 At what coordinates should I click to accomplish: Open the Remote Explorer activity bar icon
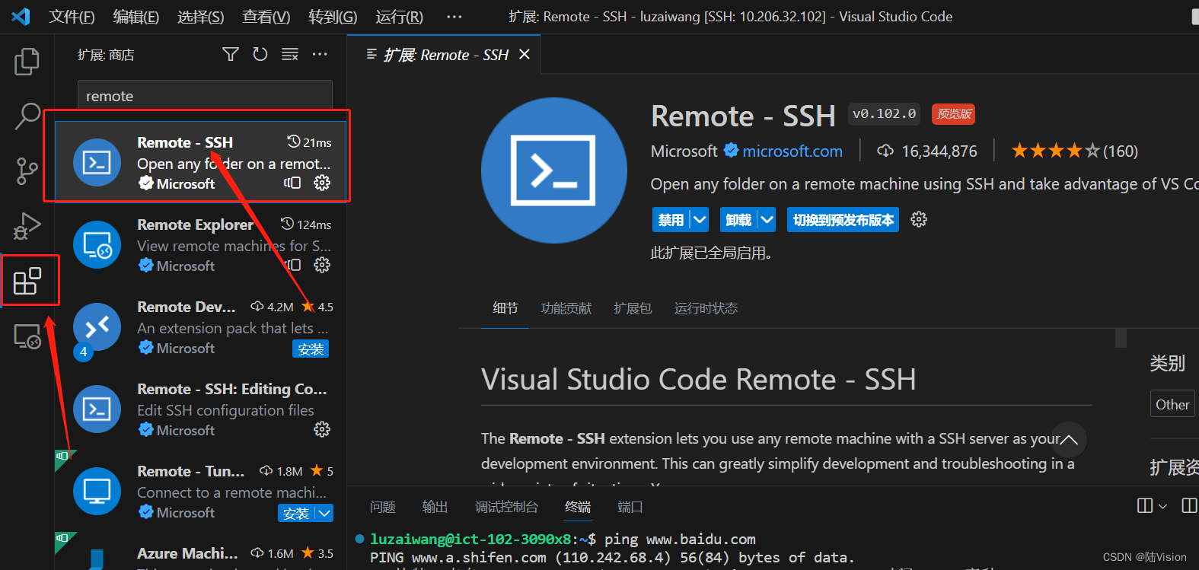[27, 336]
